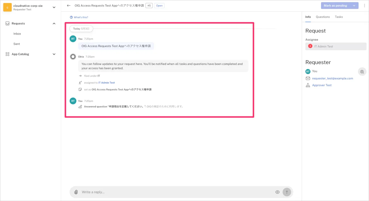Image resolution: width=369 pixels, height=201 pixels.
Task: Switch to the Tasks tab
Action: tap(339, 17)
